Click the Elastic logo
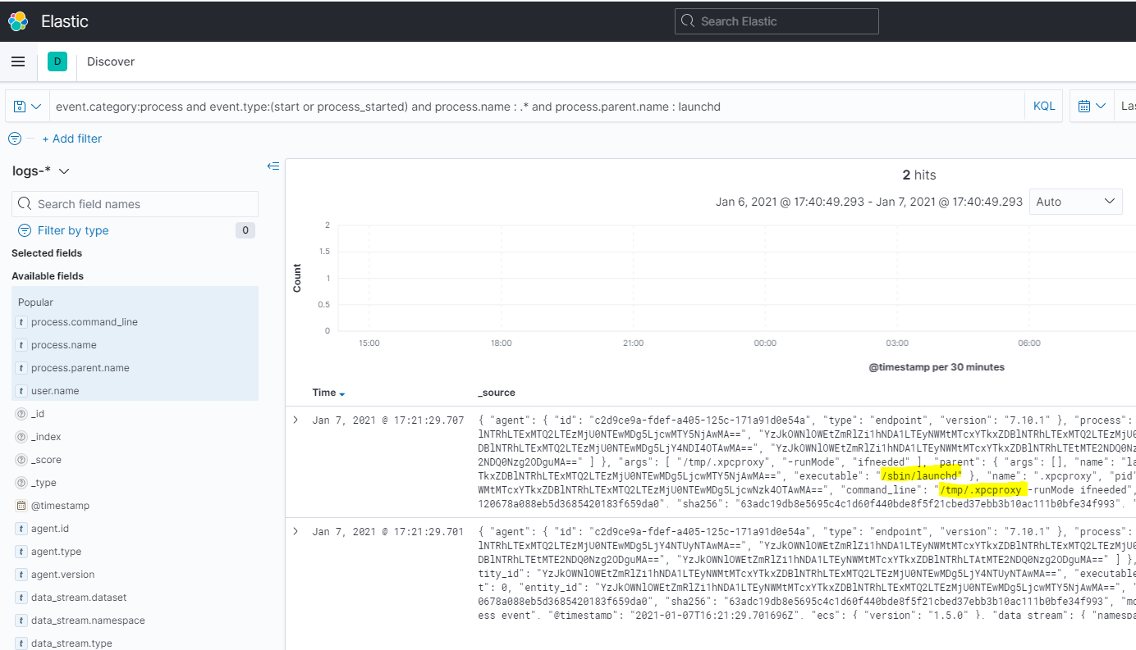The height and width of the screenshot is (650, 1136). (x=18, y=20)
